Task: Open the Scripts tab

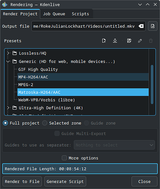Action: point(80,14)
